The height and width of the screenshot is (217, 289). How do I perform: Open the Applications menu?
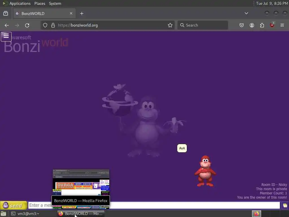coord(20,3)
